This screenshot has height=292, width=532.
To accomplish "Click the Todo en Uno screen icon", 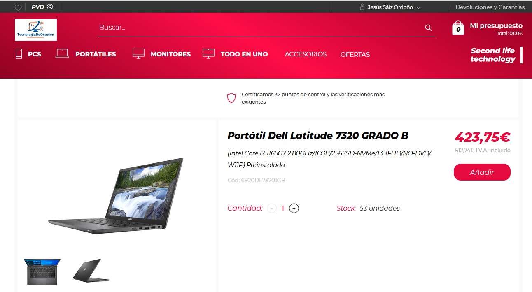I will tap(209, 53).
